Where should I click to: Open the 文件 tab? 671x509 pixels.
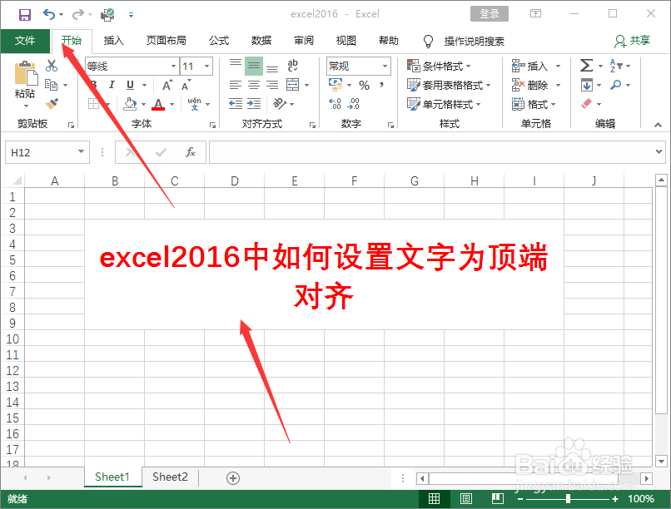(25, 41)
